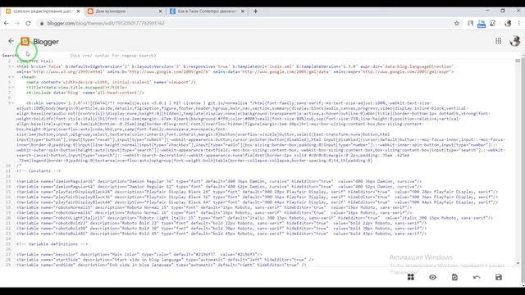Screen dimensions: 525x295
Task: Open the Google apps grid
Action: (498, 41)
